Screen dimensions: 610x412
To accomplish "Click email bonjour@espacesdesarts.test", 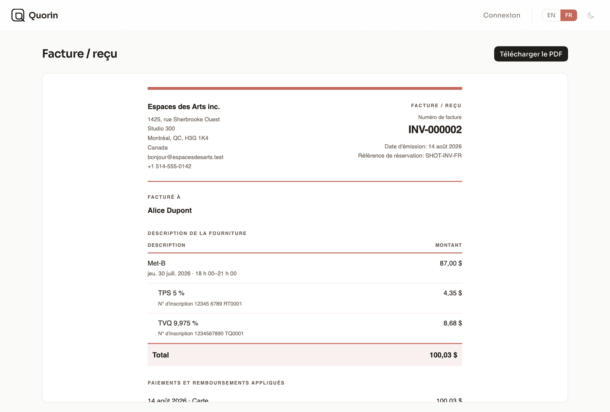I will [186, 157].
